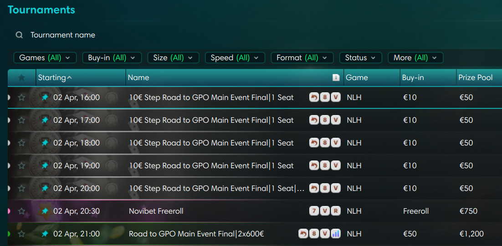Expand the Buy-in (All) filter
Screen dimensions: 502x246
pyautogui.click(x=112, y=58)
